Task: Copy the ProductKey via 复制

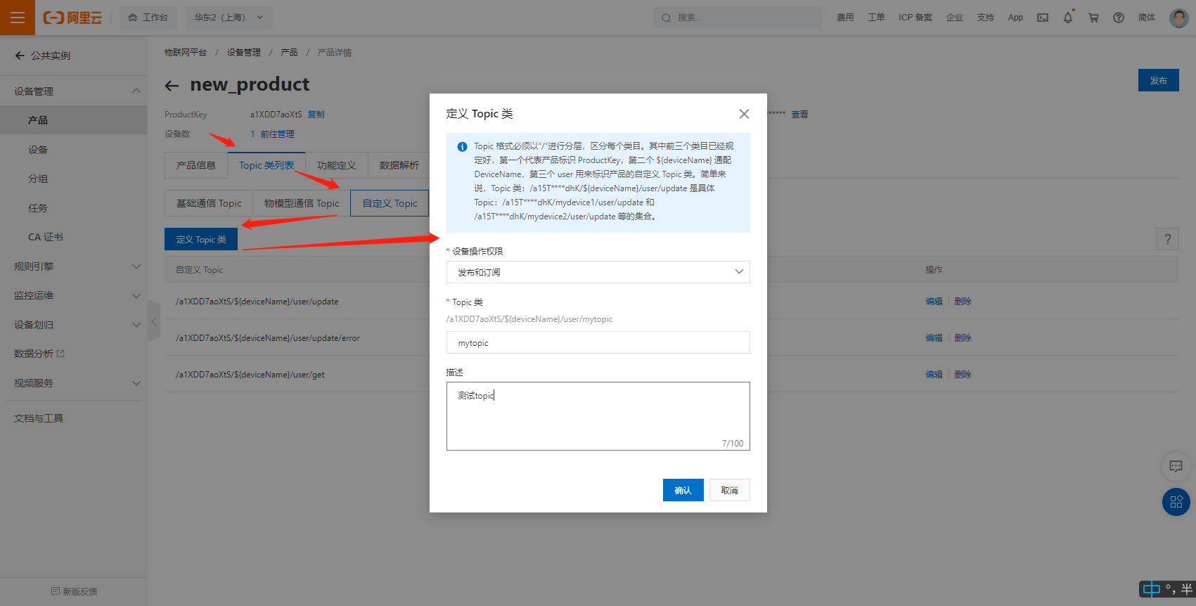Action: pyautogui.click(x=316, y=114)
